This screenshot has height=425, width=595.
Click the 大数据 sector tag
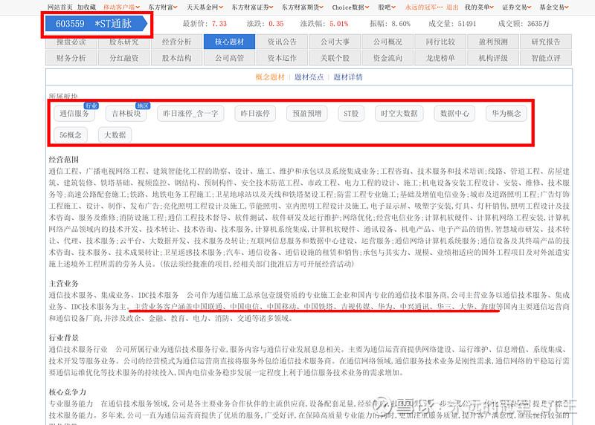tap(115, 135)
